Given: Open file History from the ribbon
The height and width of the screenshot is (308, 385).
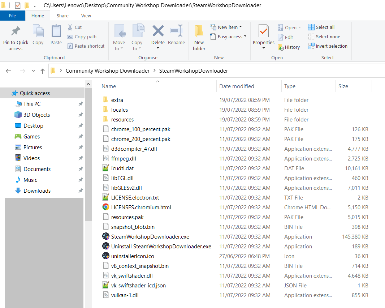Looking at the screenshot, I should [x=289, y=47].
